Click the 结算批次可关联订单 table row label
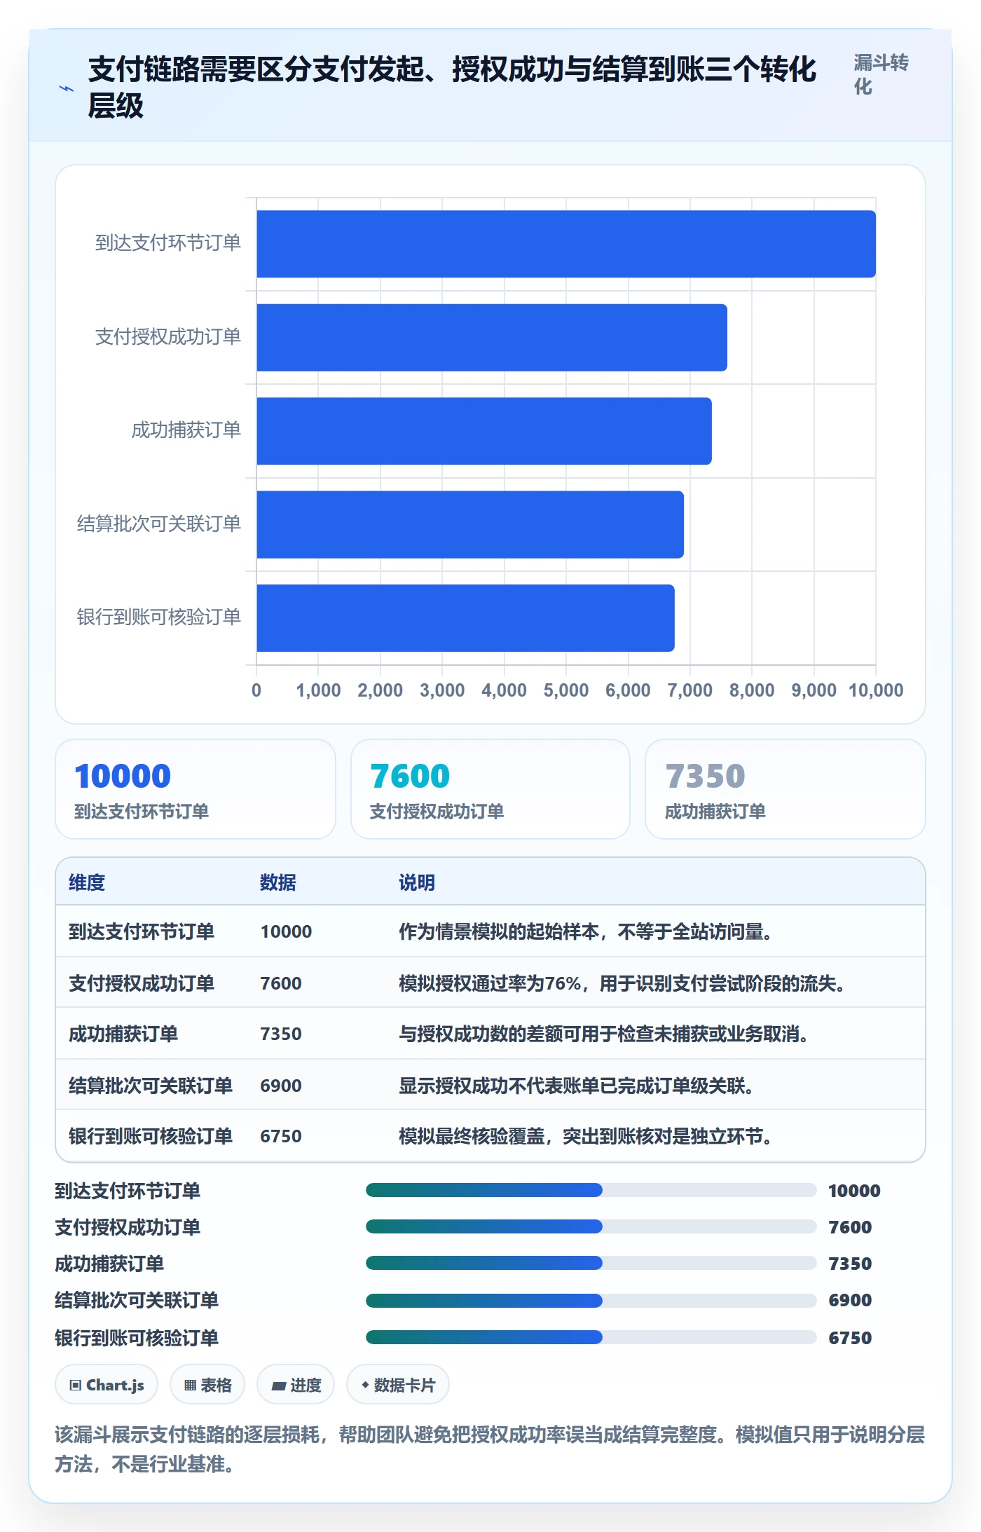Viewport: 981px width, 1532px height. [x=151, y=1086]
